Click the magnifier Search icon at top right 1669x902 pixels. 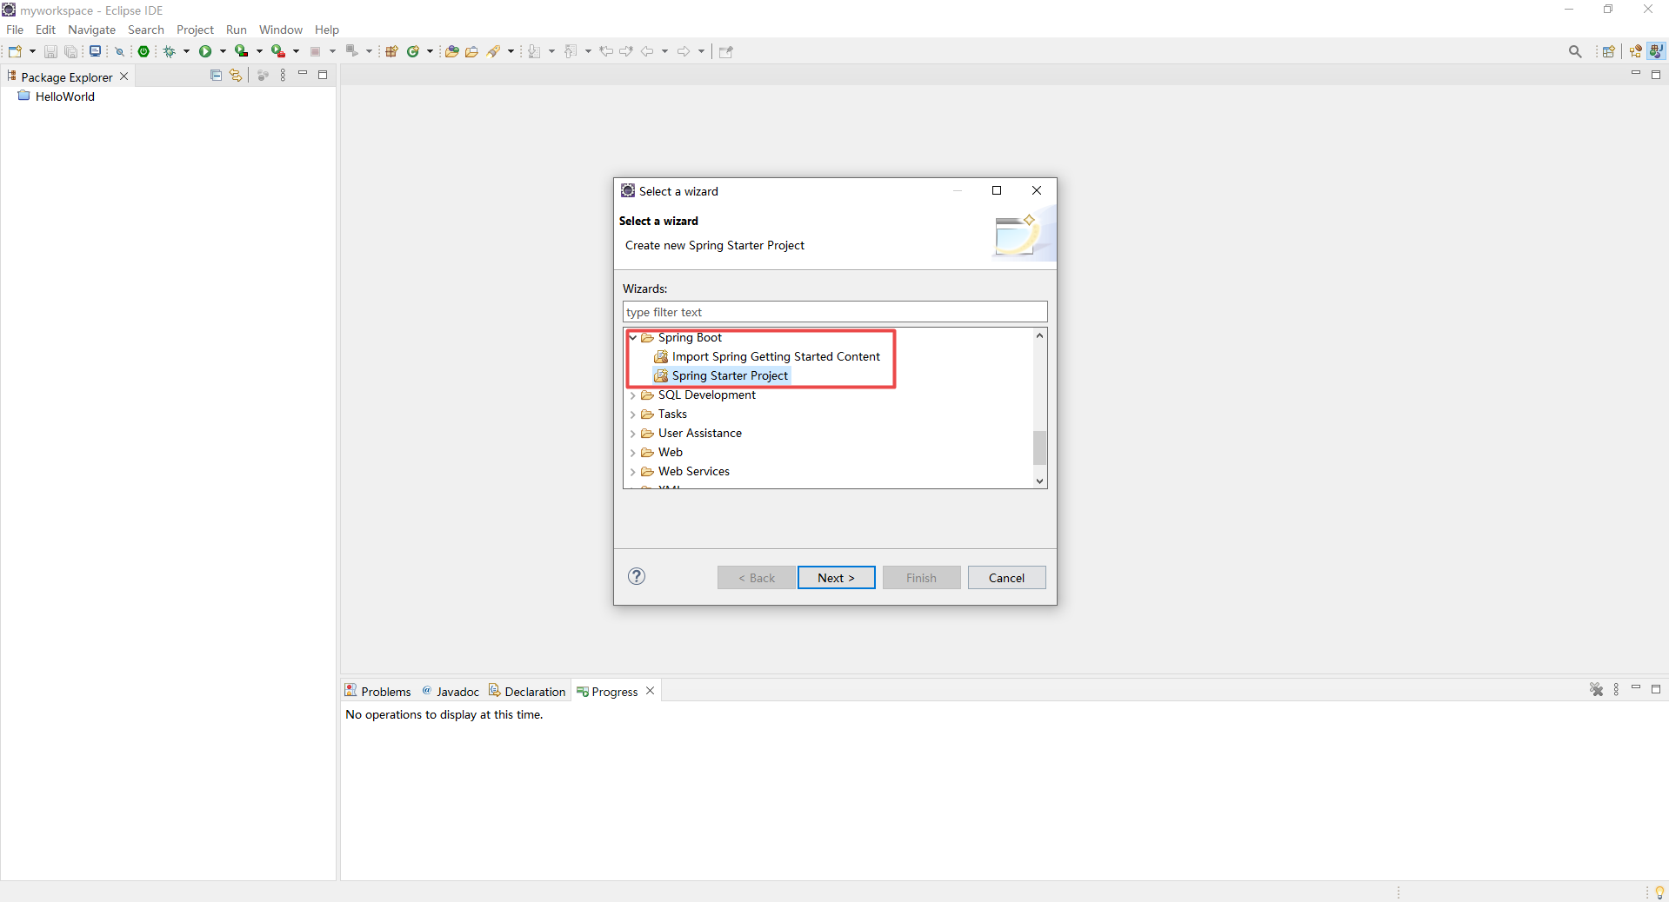click(x=1575, y=51)
